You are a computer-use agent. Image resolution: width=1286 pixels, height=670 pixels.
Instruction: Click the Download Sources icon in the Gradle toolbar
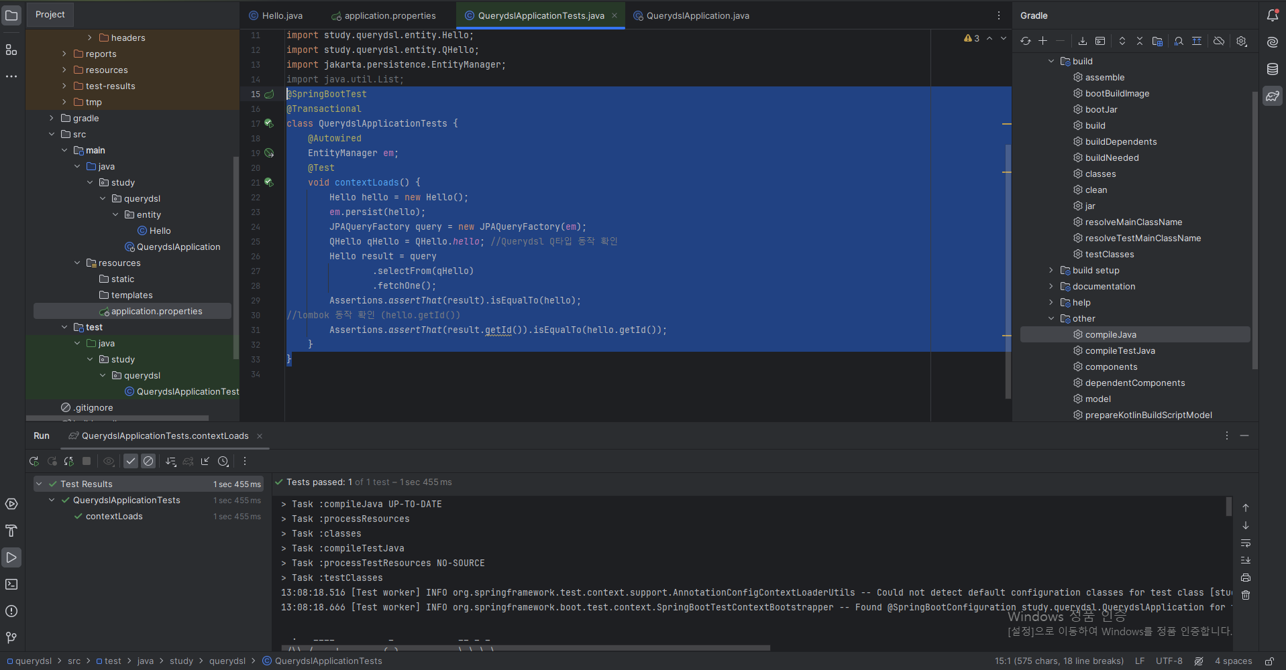click(1083, 41)
